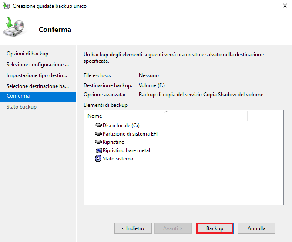This screenshot has height=242, width=292.
Task: Click the wizard title bar icon
Action: pyautogui.click(x=7, y=6)
